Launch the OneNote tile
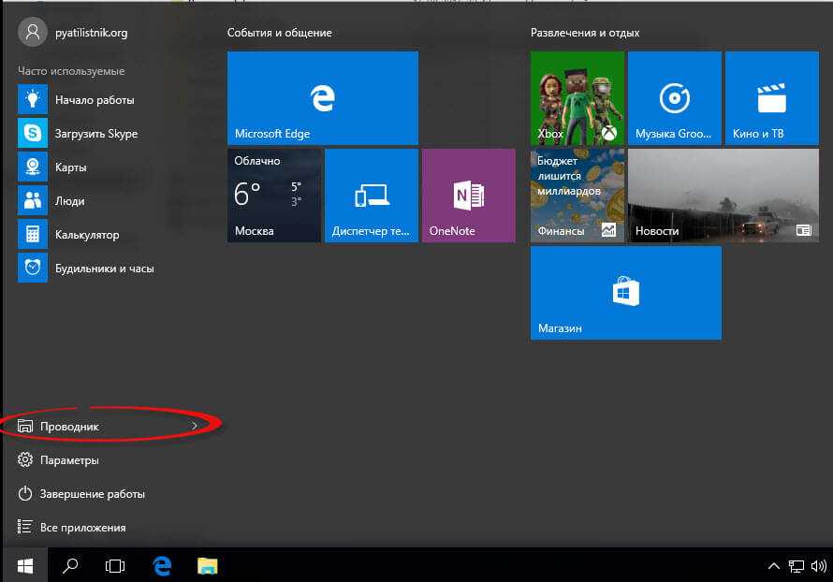Viewport: 833px width, 582px height. 468,196
